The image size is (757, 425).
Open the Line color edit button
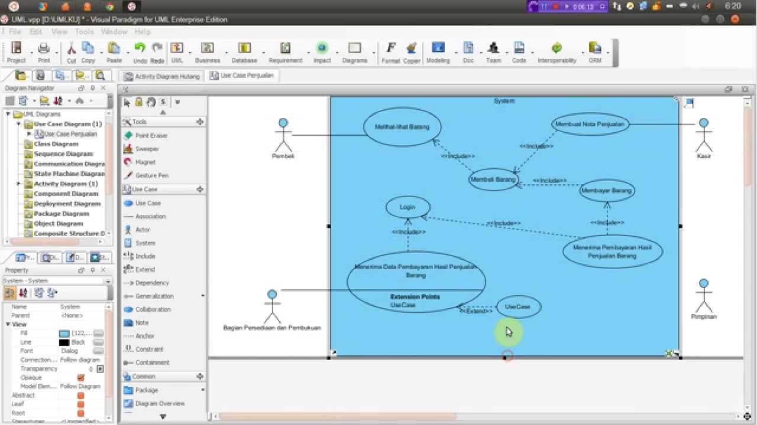coord(99,342)
